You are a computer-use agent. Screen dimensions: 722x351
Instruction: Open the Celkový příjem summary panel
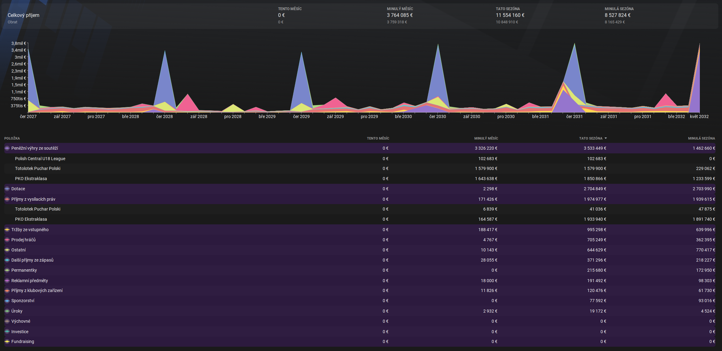[23, 15]
